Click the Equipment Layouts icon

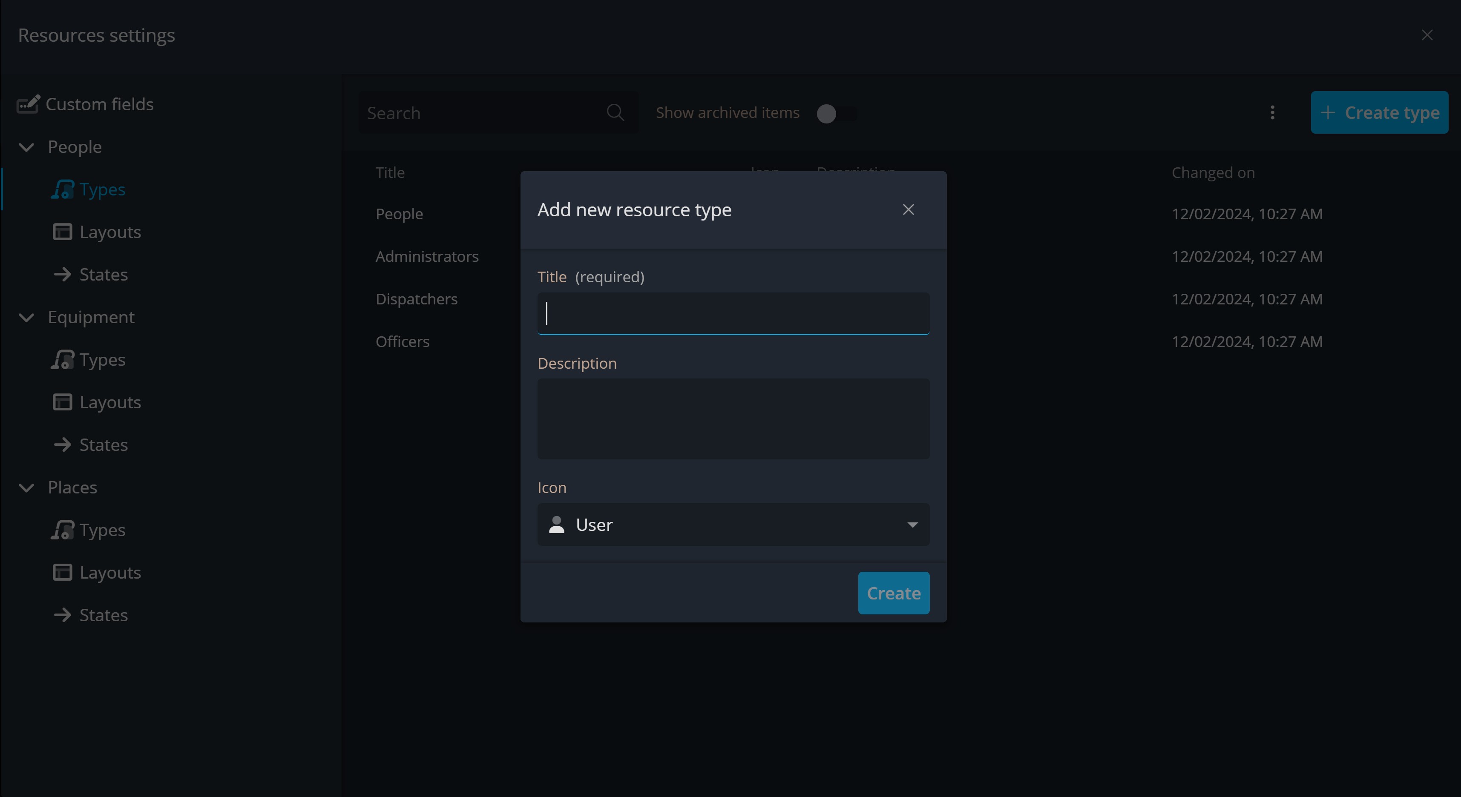(62, 402)
